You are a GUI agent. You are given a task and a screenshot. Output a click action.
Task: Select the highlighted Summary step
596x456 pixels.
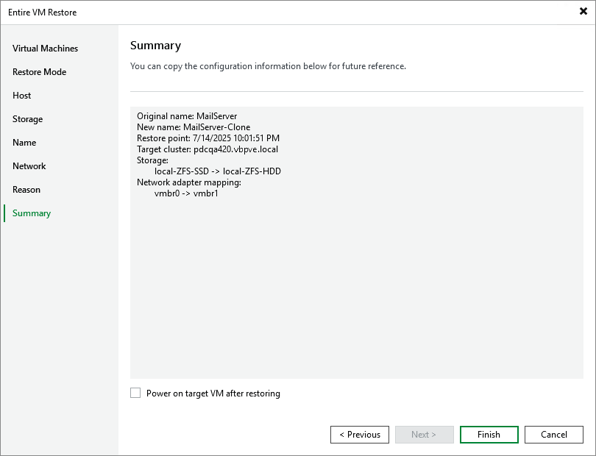(x=31, y=213)
